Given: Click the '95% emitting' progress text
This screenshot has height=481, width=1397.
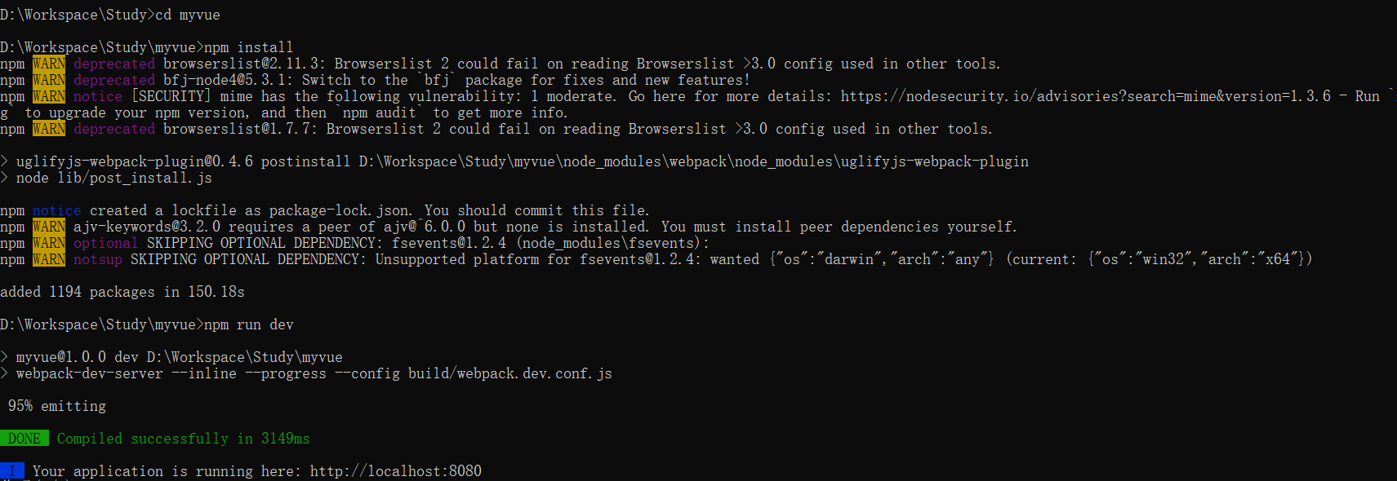Looking at the screenshot, I should [57, 406].
